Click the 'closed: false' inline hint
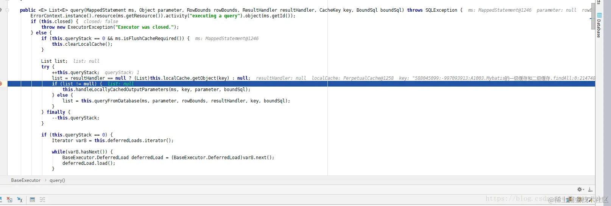The height and width of the screenshot is (206, 611). click(x=101, y=22)
